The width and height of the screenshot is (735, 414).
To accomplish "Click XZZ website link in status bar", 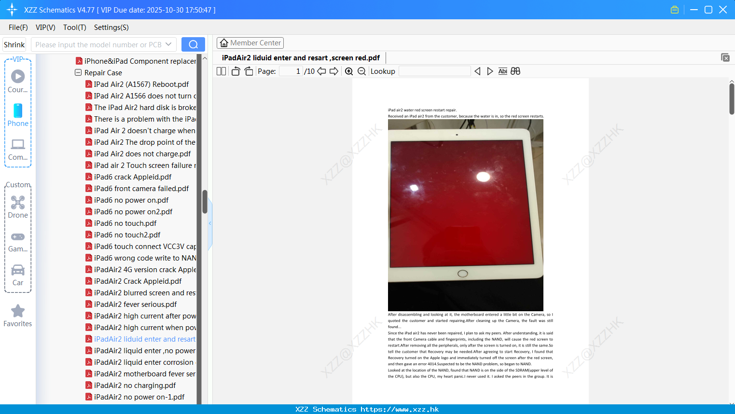I will tap(400, 409).
